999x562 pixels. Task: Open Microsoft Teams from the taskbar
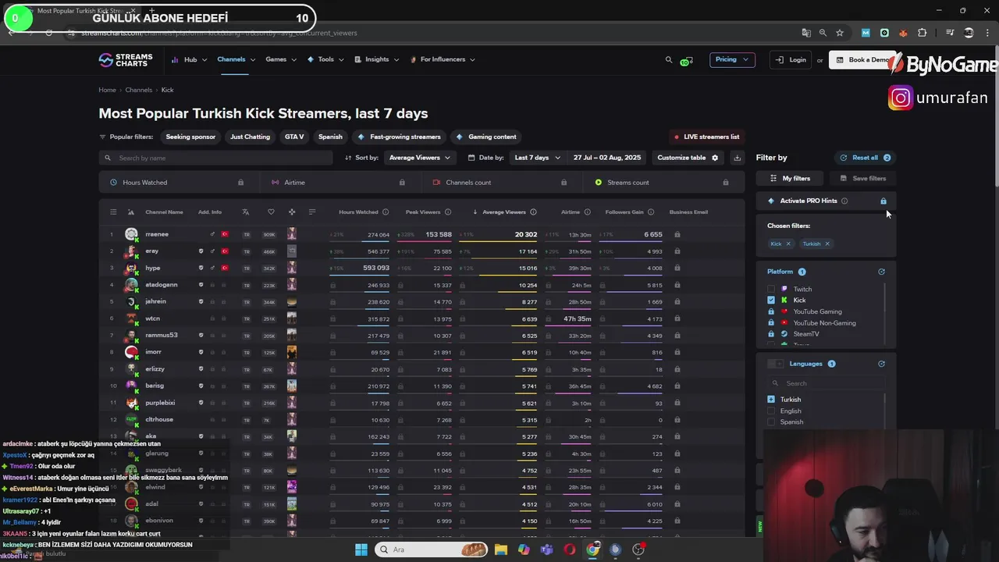click(547, 550)
